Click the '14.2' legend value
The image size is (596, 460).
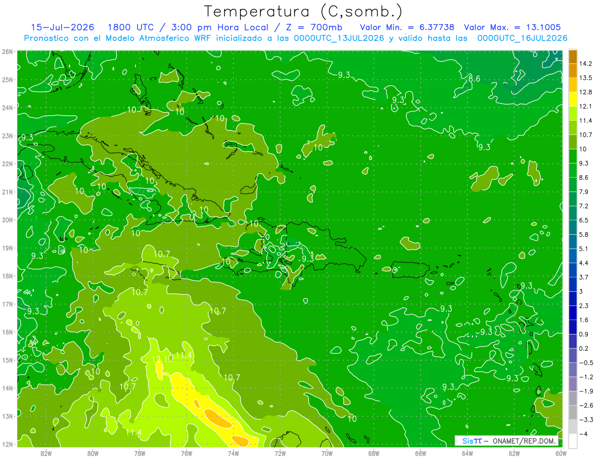586,64
